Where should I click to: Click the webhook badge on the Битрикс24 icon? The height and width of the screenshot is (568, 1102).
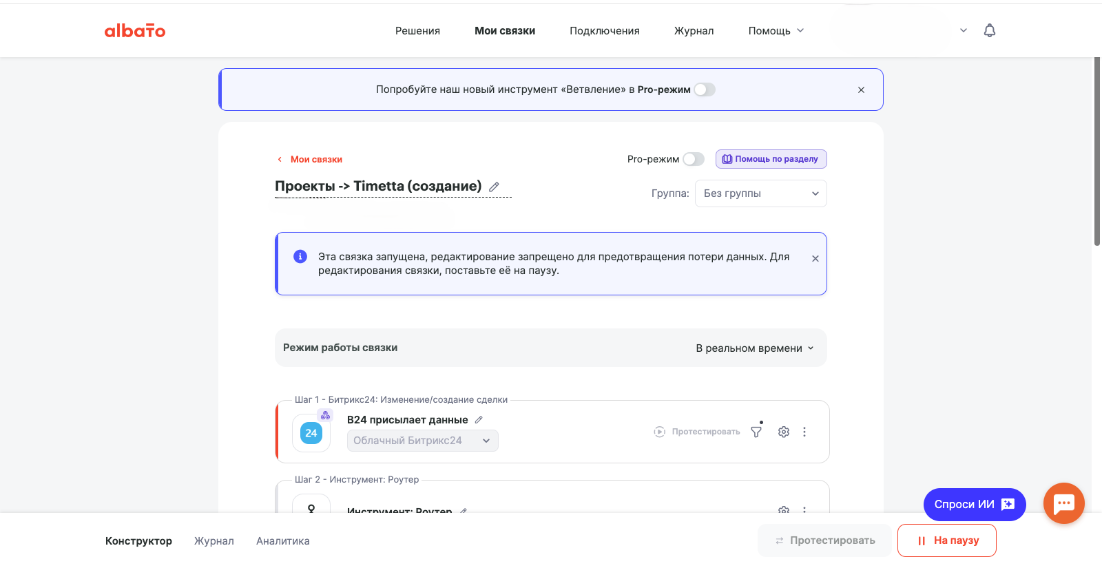click(x=325, y=415)
